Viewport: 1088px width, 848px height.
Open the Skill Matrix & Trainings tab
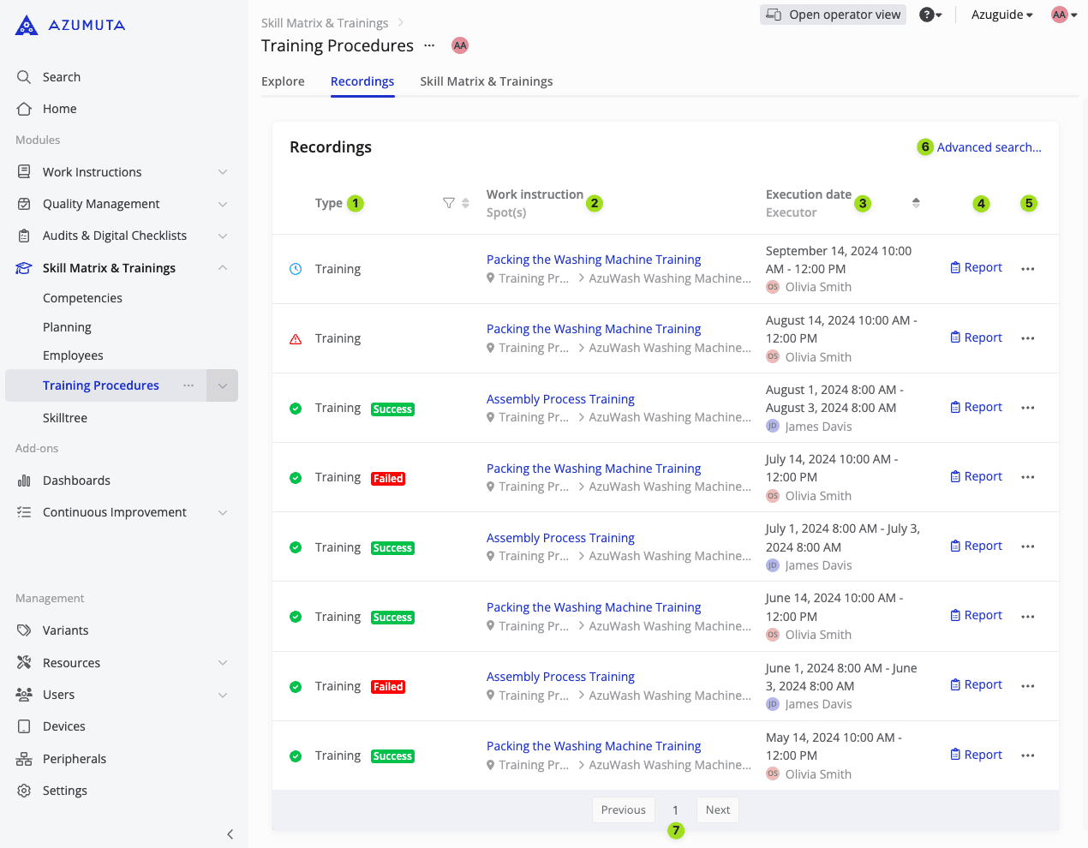point(486,81)
